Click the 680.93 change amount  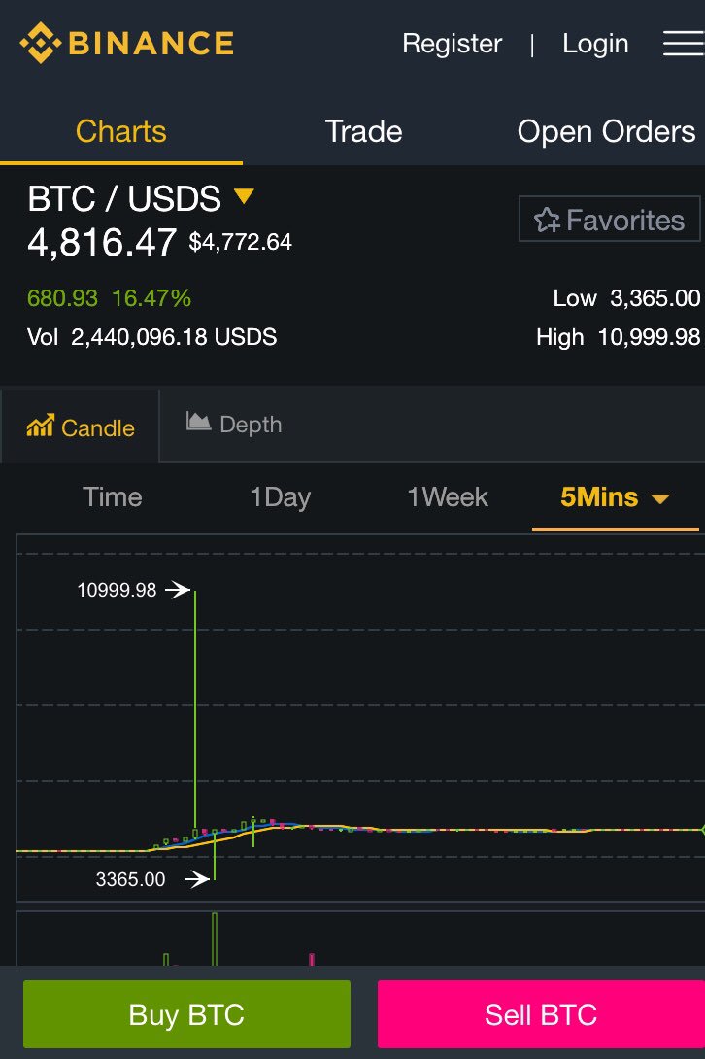point(62,298)
